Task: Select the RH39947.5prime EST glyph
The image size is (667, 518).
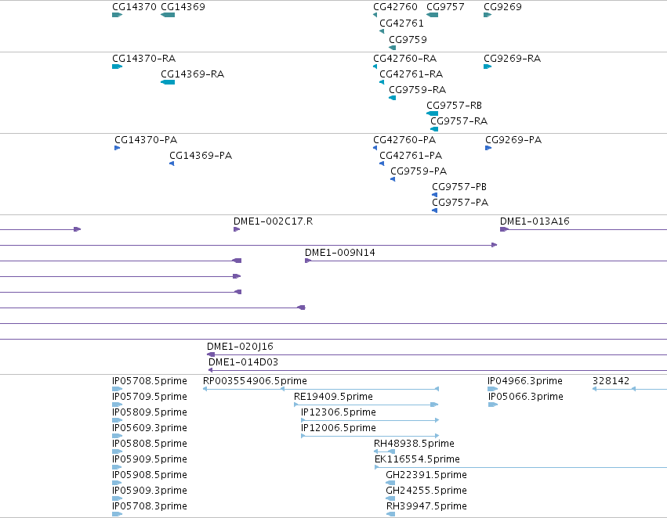Action: coord(390,514)
